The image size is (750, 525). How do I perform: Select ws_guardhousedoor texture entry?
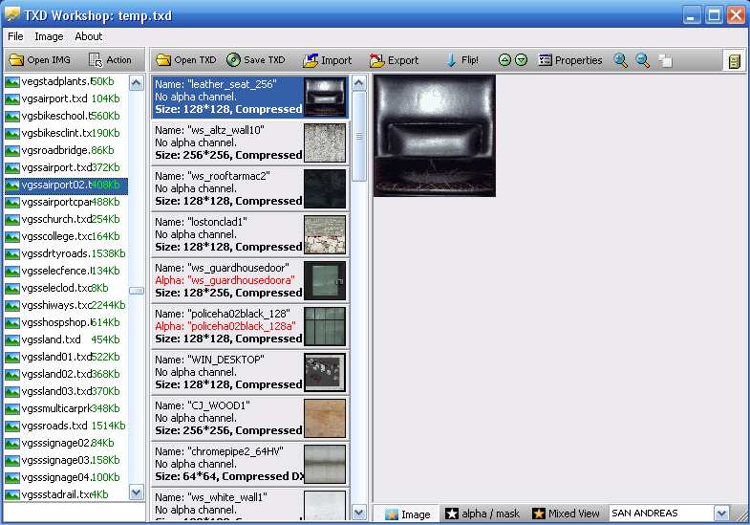(249, 280)
